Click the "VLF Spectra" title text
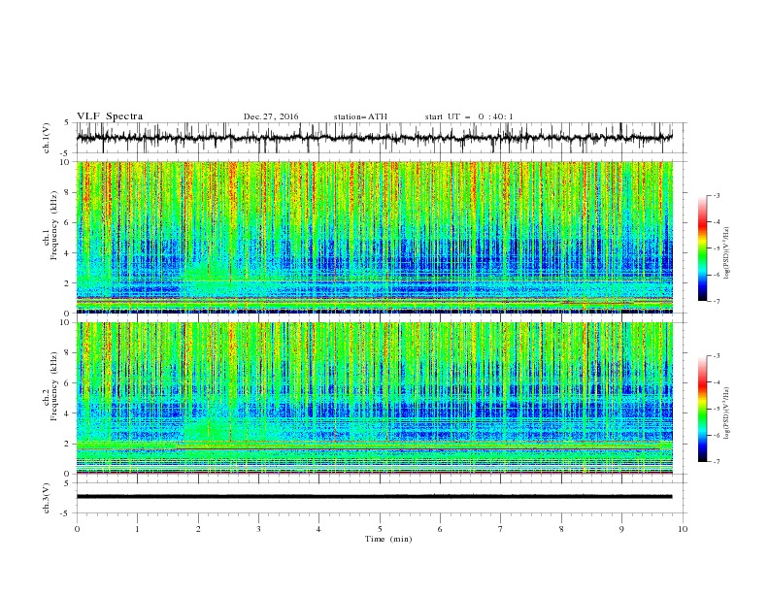 (110, 116)
